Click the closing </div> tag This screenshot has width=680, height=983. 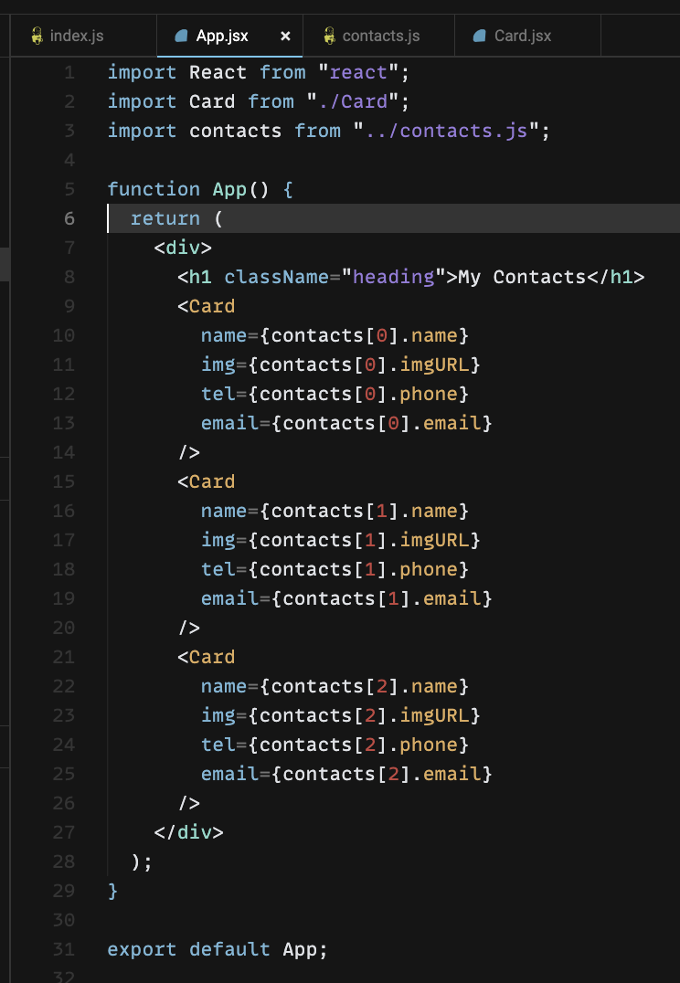click(x=188, y=832)
